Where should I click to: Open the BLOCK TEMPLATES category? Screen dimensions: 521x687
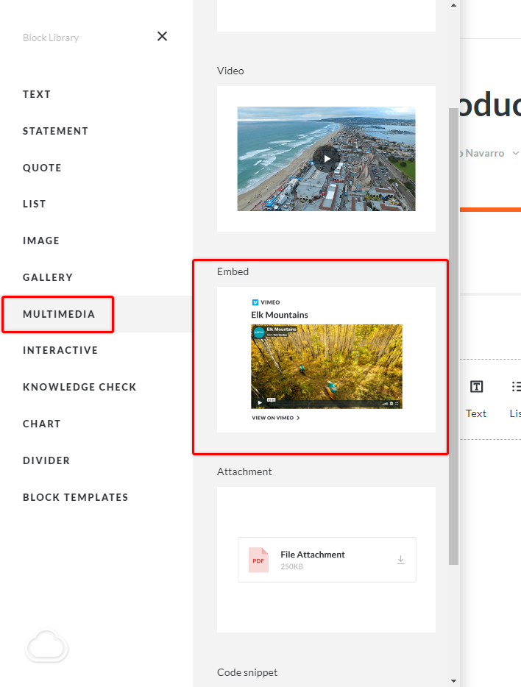coord(75,497)
